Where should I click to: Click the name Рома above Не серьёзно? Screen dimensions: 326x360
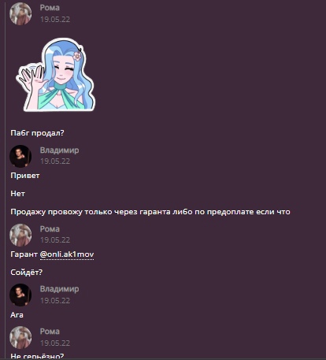50,332
